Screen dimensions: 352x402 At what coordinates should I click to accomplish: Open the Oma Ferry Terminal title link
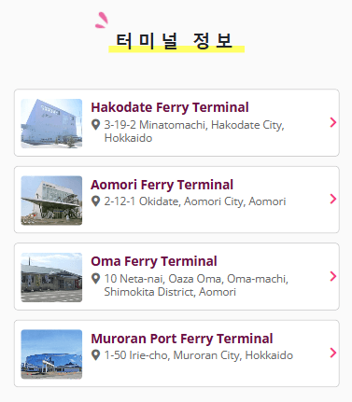(x=154, y=261)
